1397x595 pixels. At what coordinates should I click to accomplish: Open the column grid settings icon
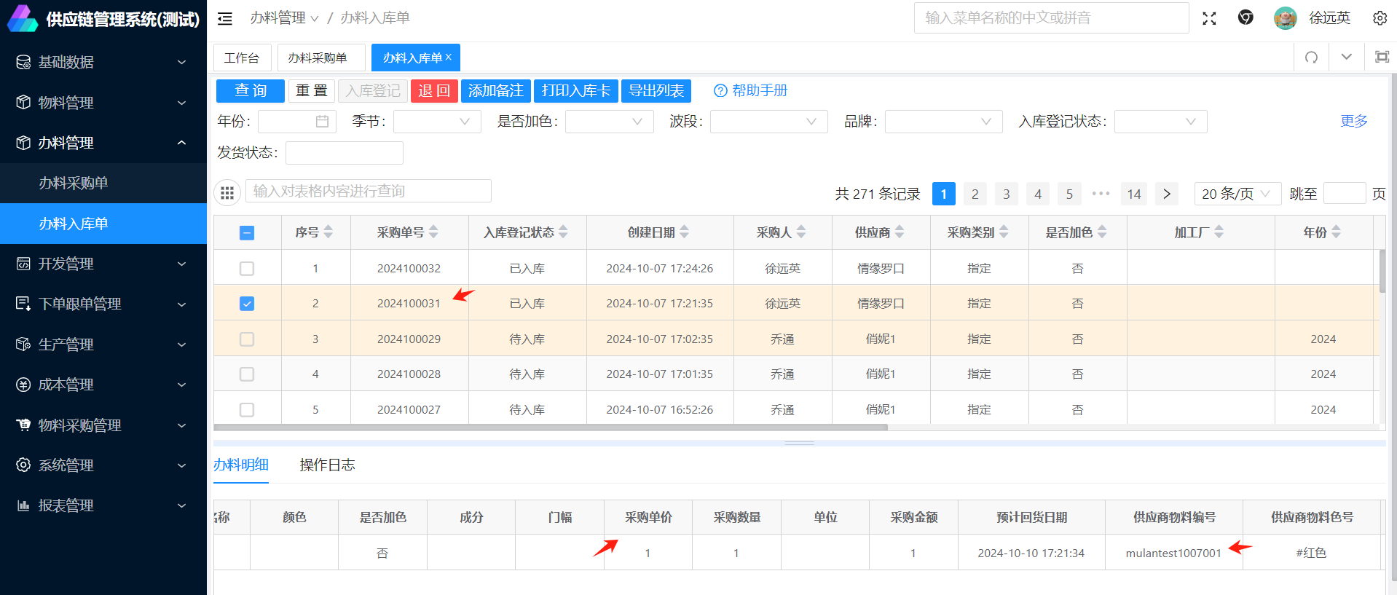click(x=227, y=193)
